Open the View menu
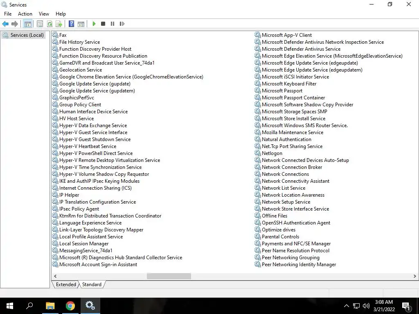The width and height of the screenshot is (419, 314). (44, 14)
